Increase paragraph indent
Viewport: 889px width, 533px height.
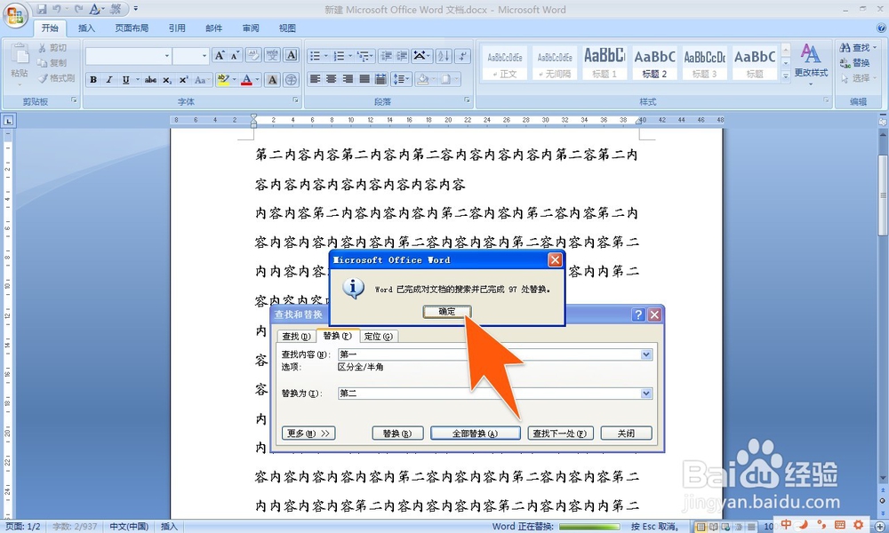pyautogui.click(x=402, y=55)
